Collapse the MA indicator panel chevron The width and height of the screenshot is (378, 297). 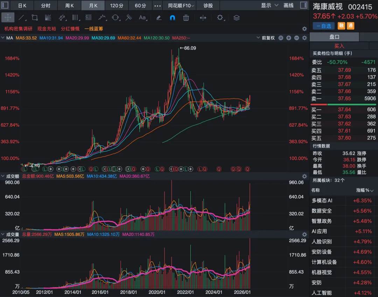pos(3,37)
